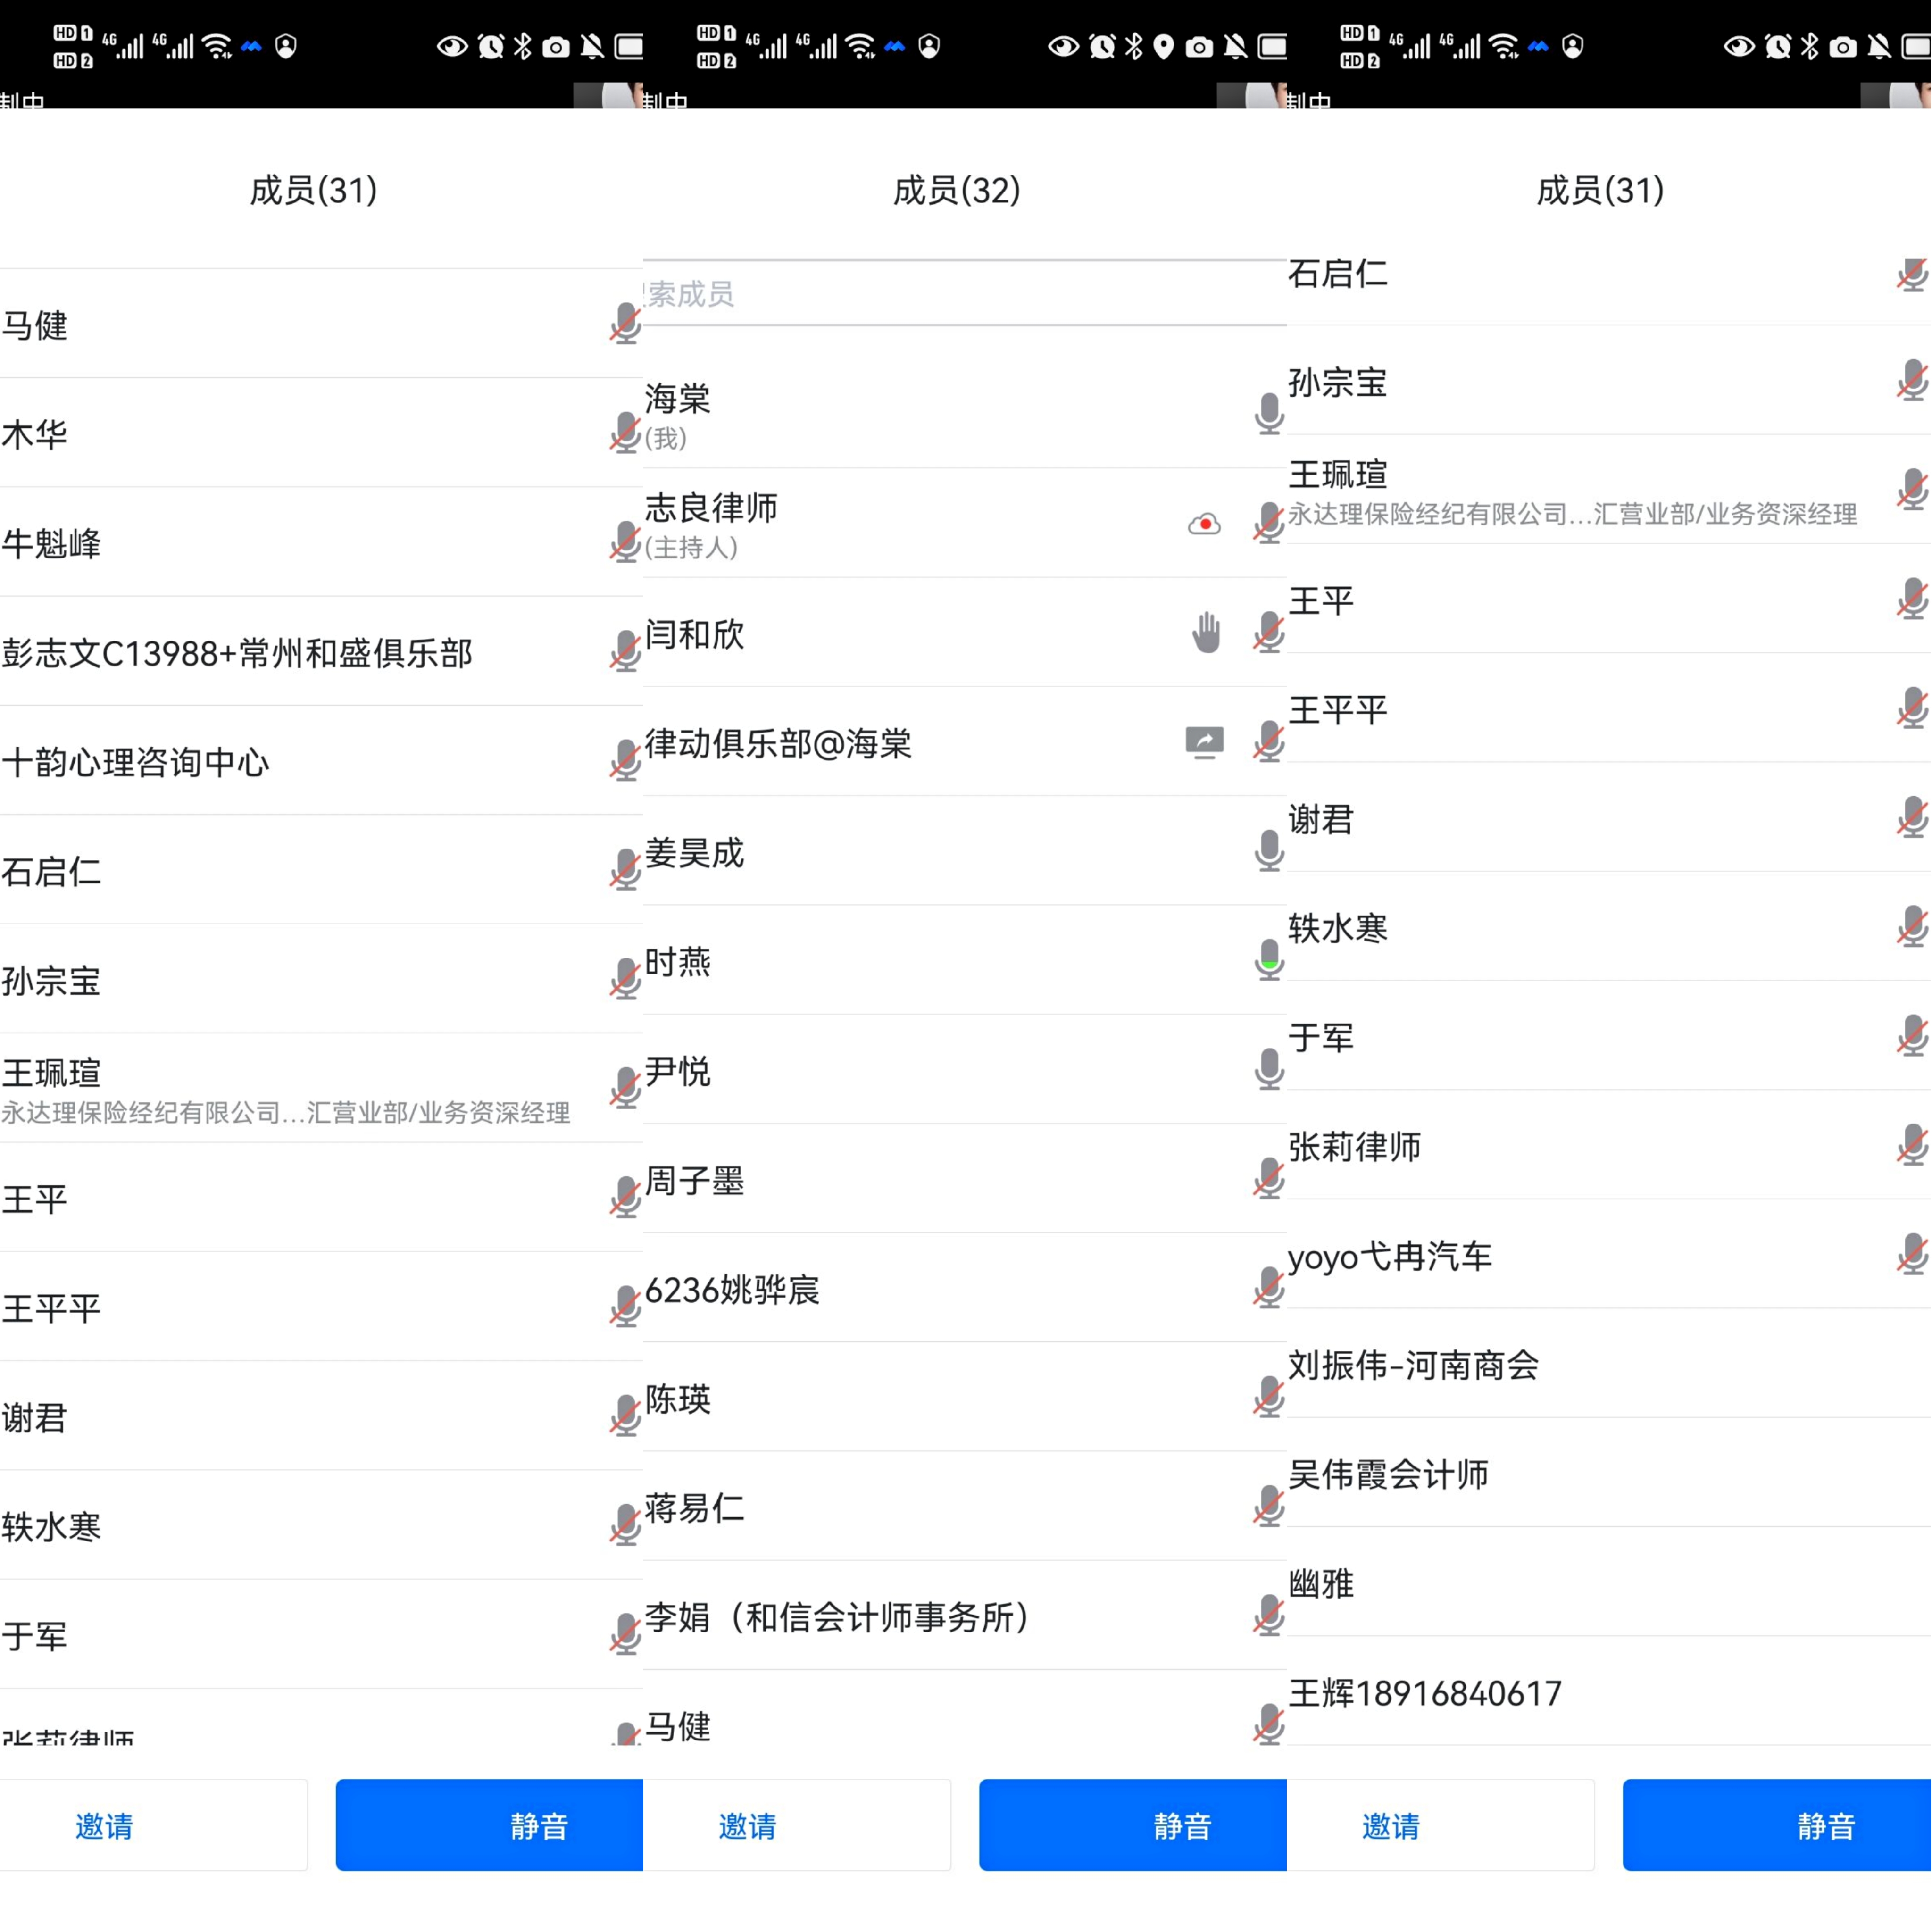
Task: Select member 吴伟霞会计师
Action: [x=1389, y=1474]
